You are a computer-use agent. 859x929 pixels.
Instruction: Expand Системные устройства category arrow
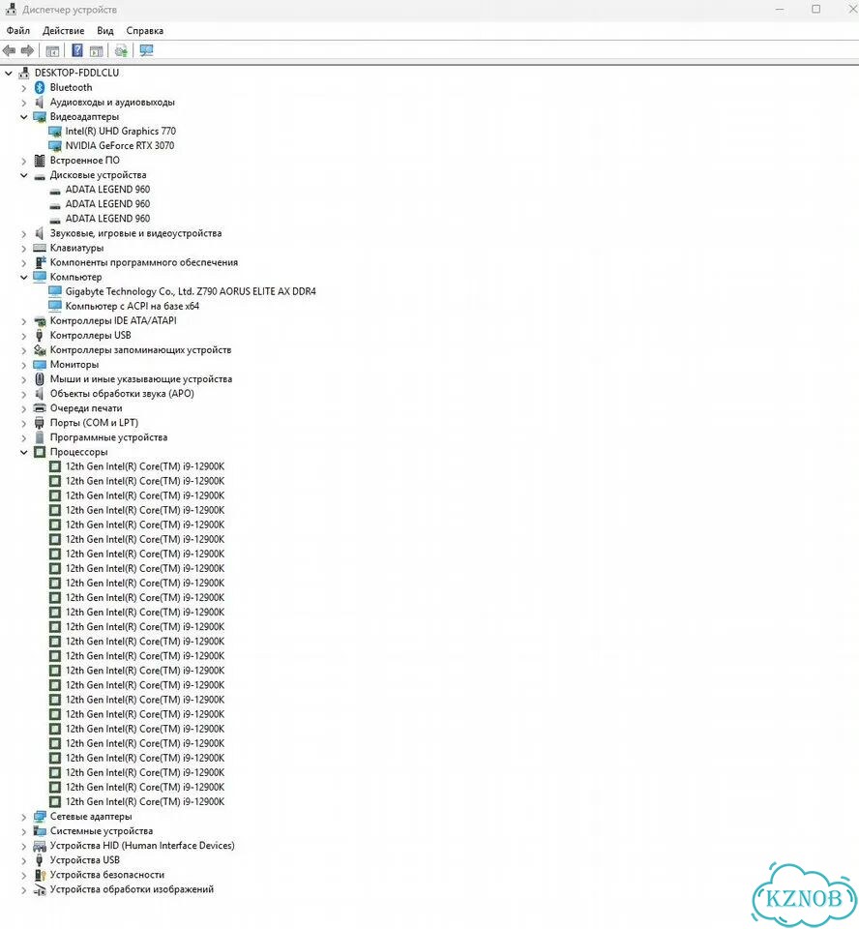(x=23, y=831)
